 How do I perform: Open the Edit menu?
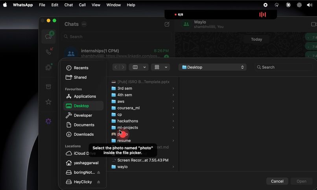(x=55, y=5)
